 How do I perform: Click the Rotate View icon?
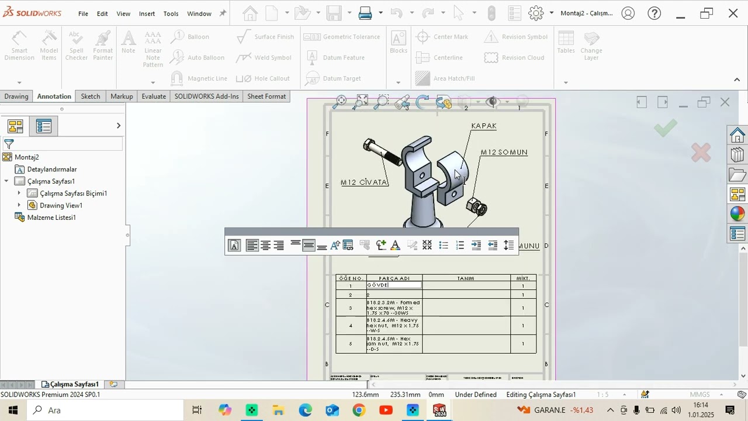(423, 102)
